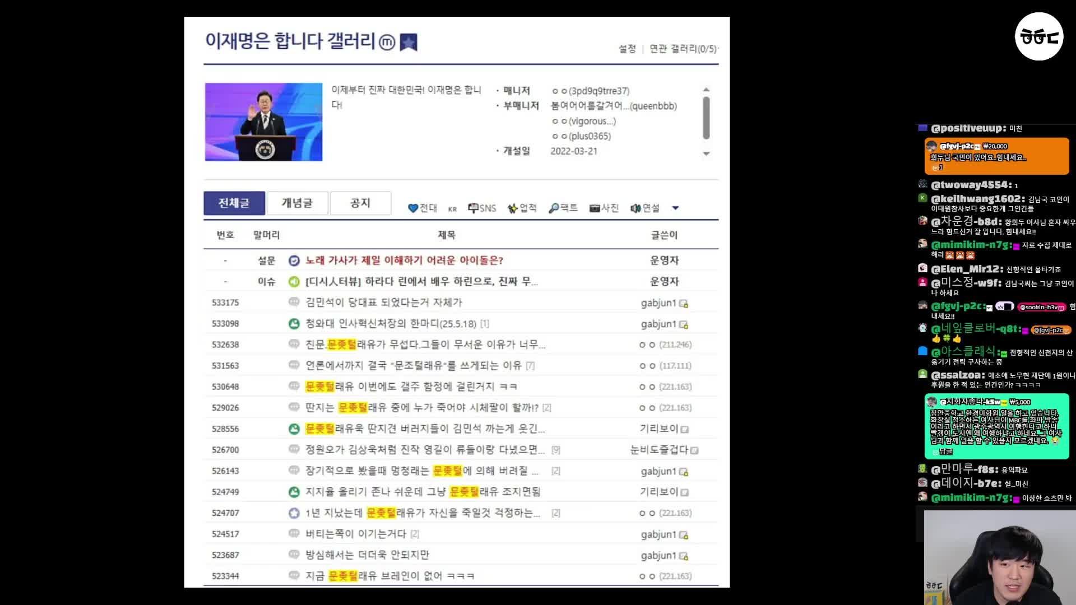The image size is (1076, 605).
Task: Click image icon on post 528556
Action: (294, 429)
